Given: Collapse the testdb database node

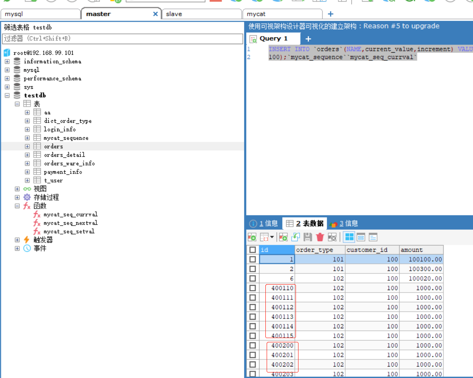Looking at the screenshot, I should tap(7, 95).
